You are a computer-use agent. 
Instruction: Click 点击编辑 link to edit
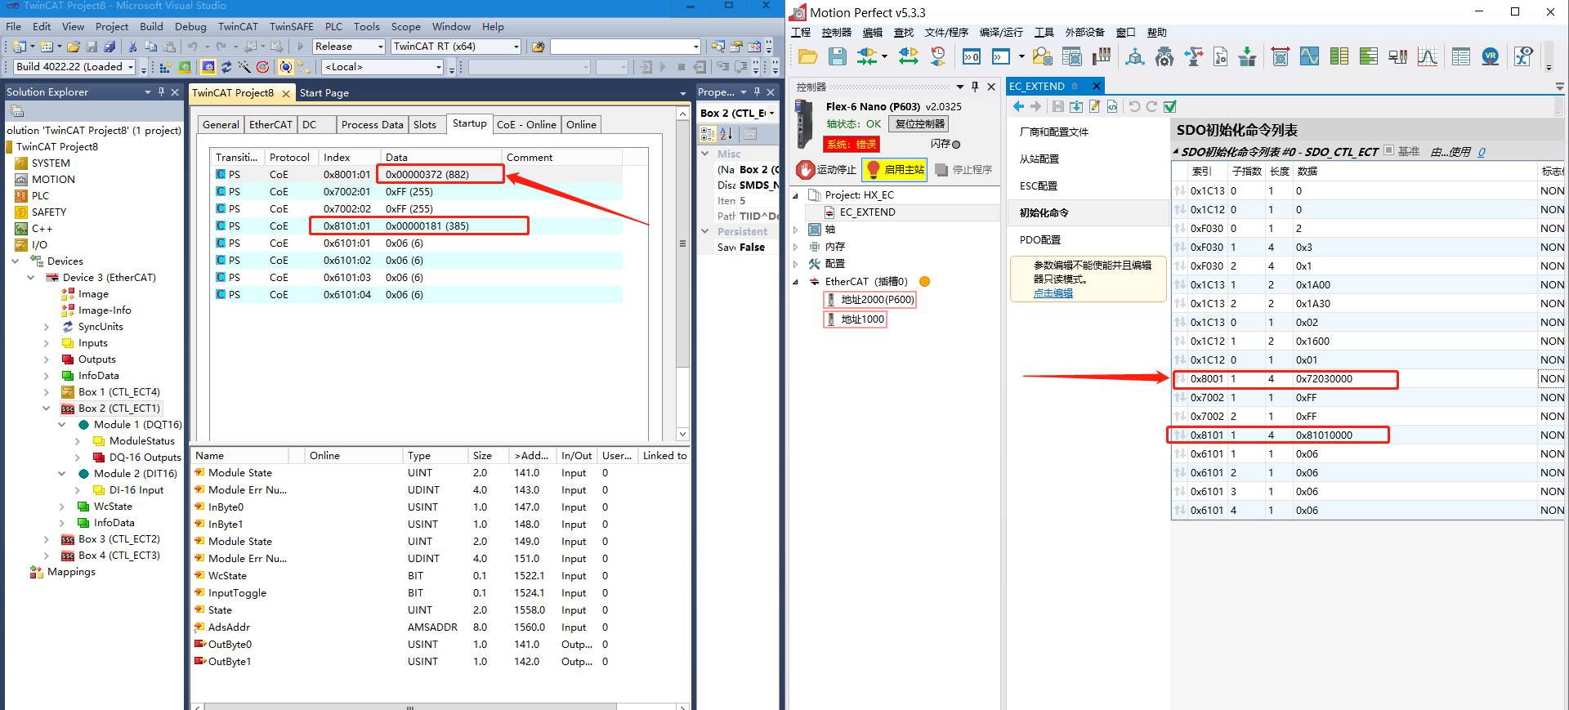pyautogui.click(x=1053, y=293)
